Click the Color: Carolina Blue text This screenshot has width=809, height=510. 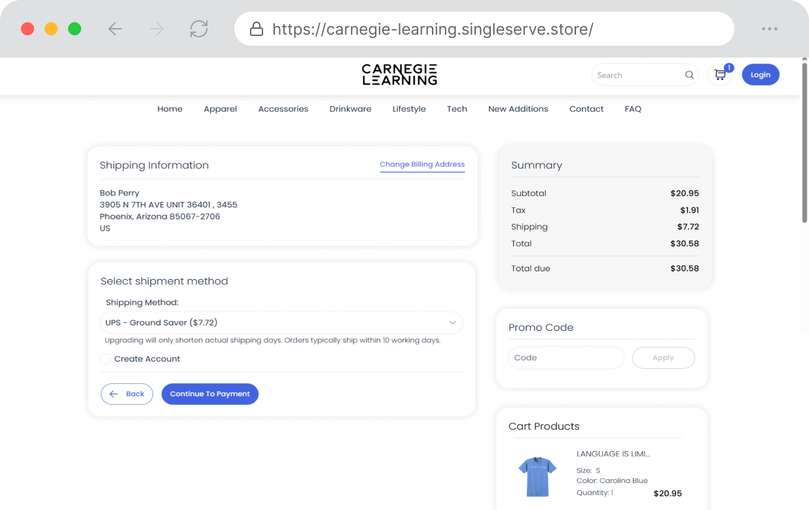click(x=612, y=481)
